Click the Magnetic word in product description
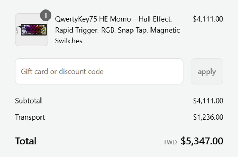The width and height of the screenshot is (238, 157). (165, 30)
